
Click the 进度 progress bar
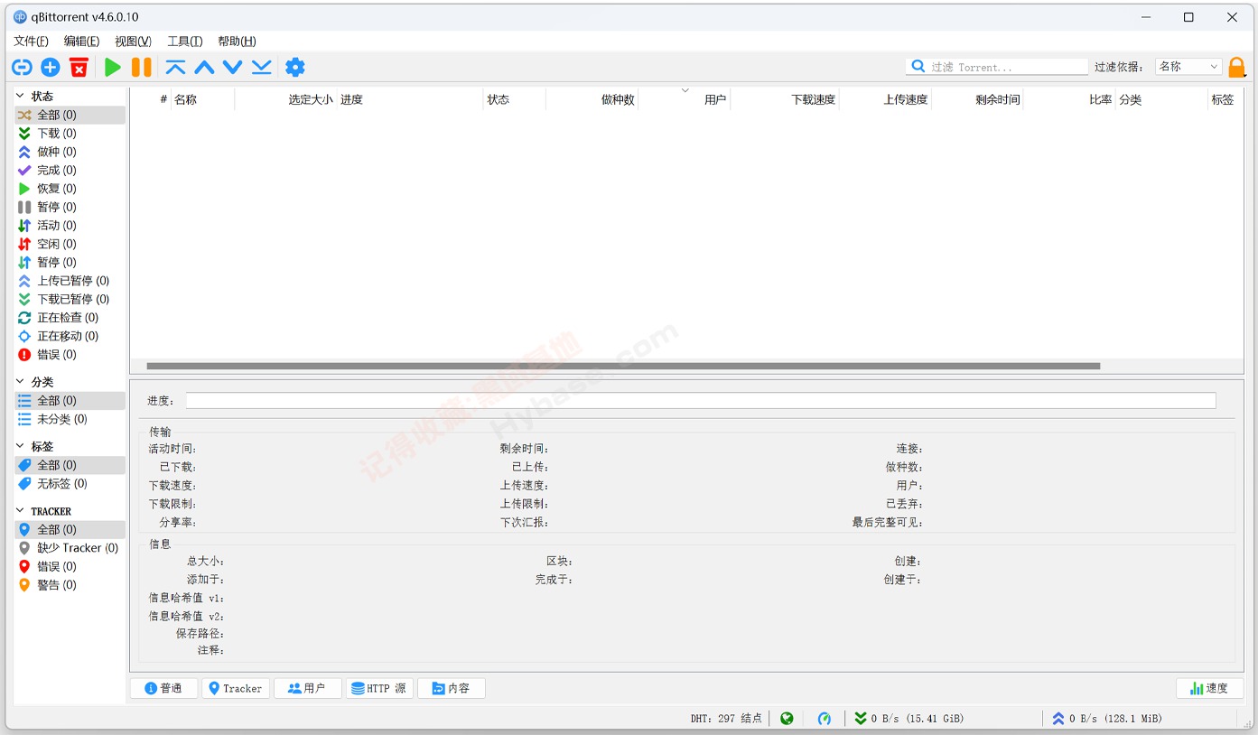(700, 400)
